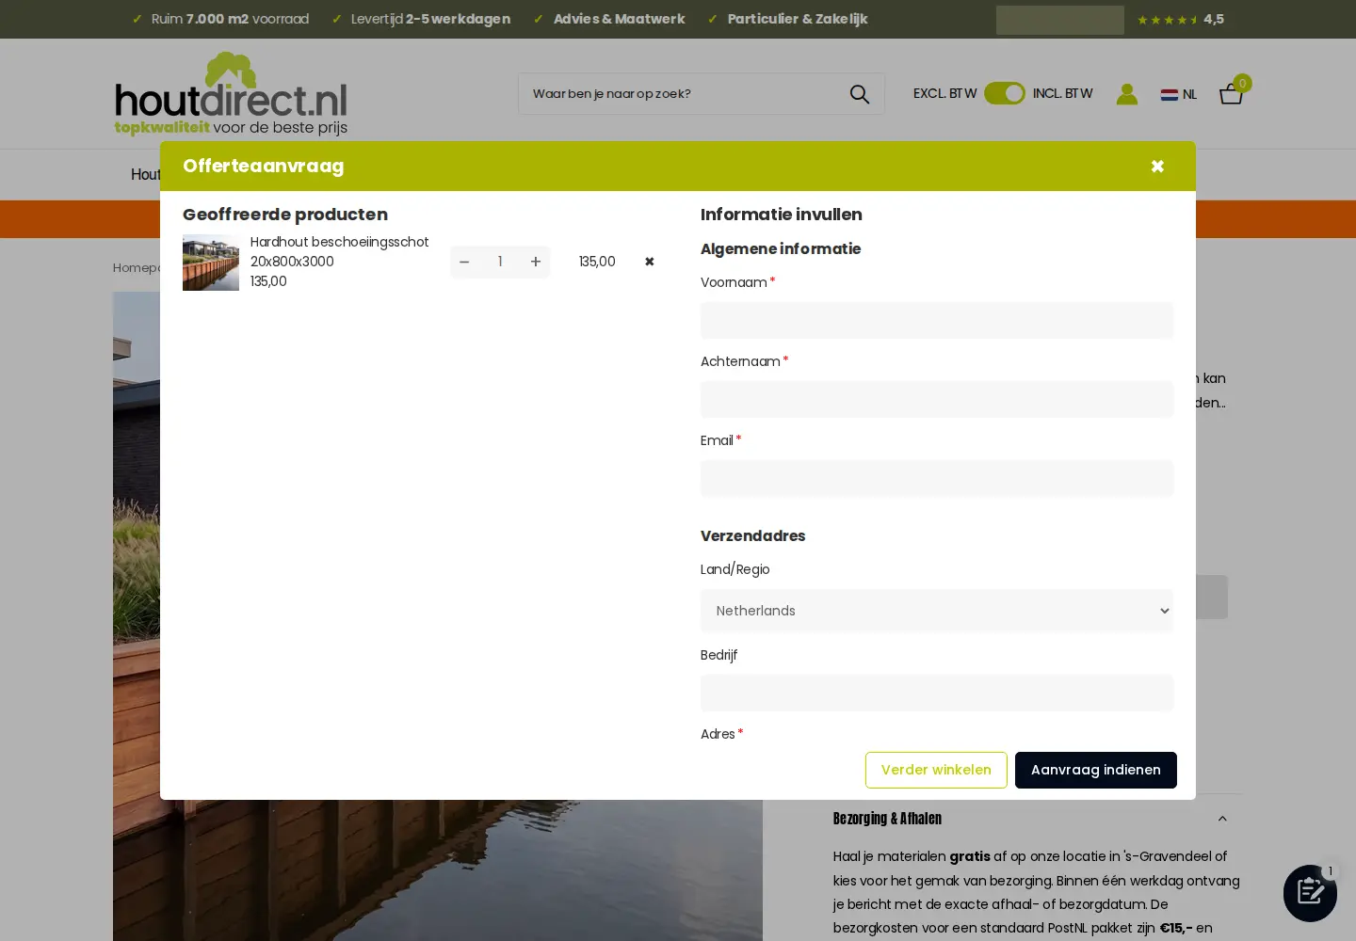This screenshot has height=941, width=1356.
Task: Open the user account icon
Action: click(x=1127, y=94)
